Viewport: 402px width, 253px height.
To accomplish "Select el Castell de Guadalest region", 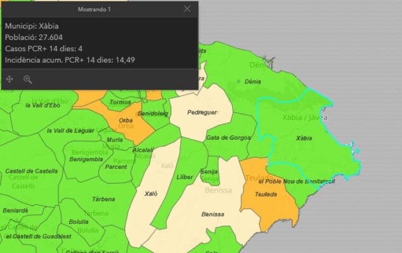I will [x=39, y=237].
